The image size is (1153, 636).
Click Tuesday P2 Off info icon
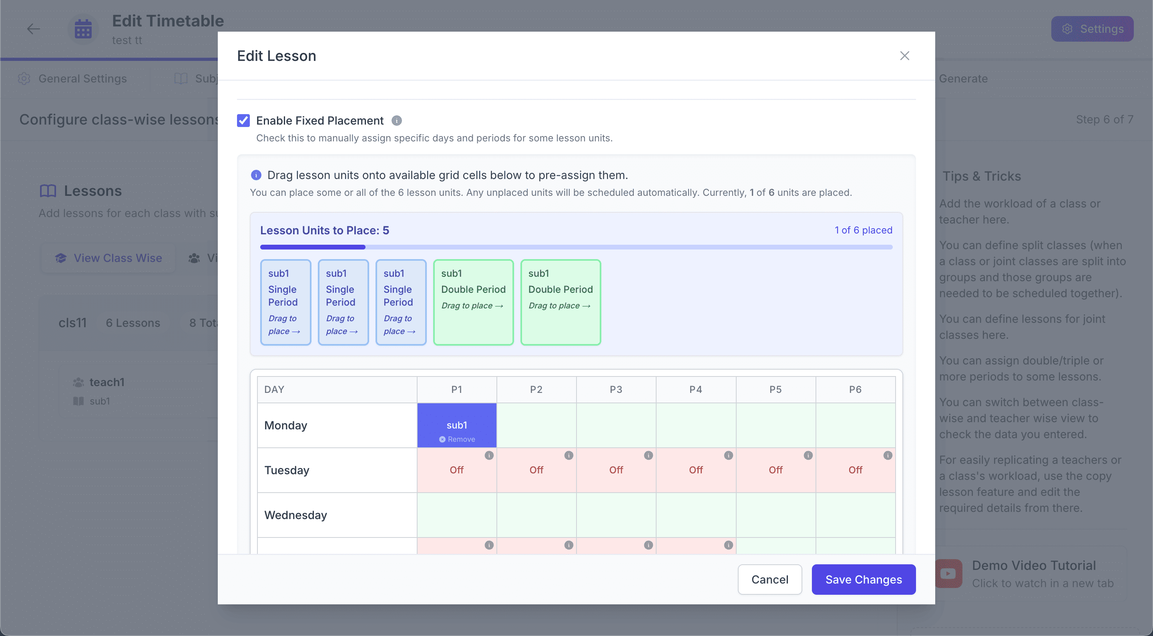click(569, 455)
